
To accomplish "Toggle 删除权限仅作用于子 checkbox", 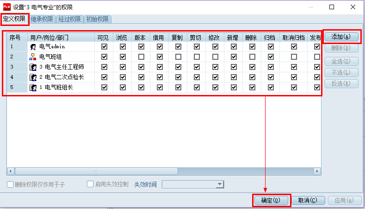I will click(10, 184).
